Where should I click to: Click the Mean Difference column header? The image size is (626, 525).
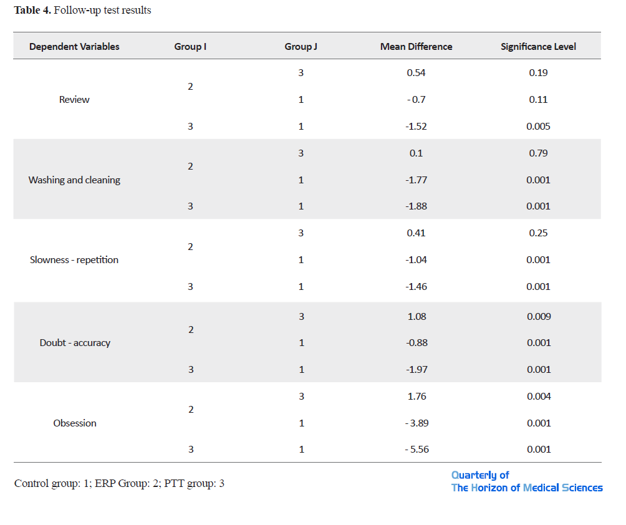coord(416,47)
